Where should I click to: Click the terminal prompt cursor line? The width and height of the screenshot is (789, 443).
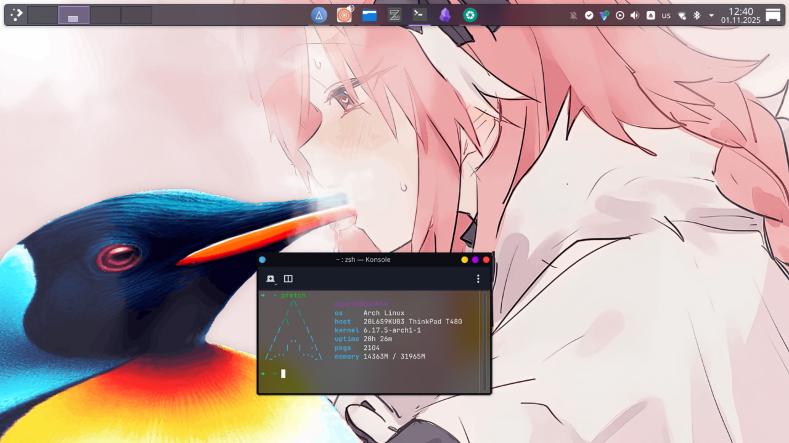pyautogui.click(x=283, y=373)
